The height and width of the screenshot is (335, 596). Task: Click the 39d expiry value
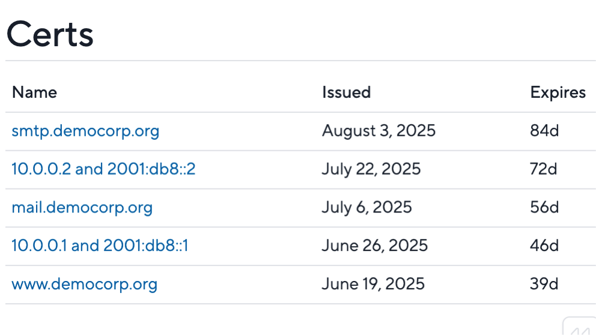point(544,284)
